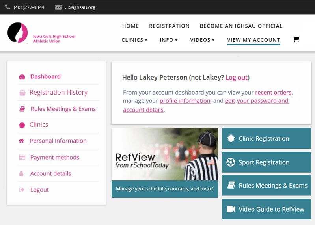The height and width of the screenshot is (225, 315).
Task: Click the Registration History basket icon
Action: pyautogui.click(x=22, y=93)
